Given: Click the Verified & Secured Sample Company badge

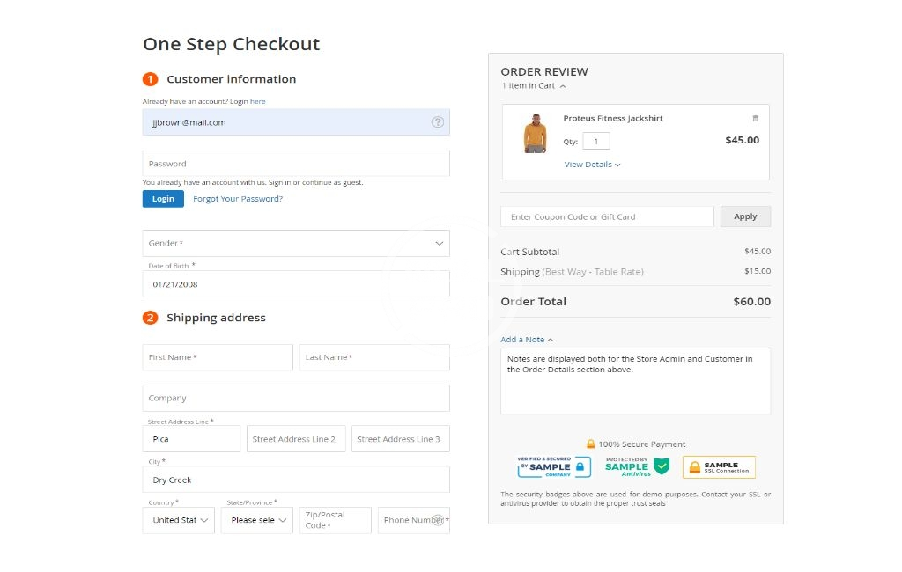Looking at the screenshot, I should tap(543, 466).
